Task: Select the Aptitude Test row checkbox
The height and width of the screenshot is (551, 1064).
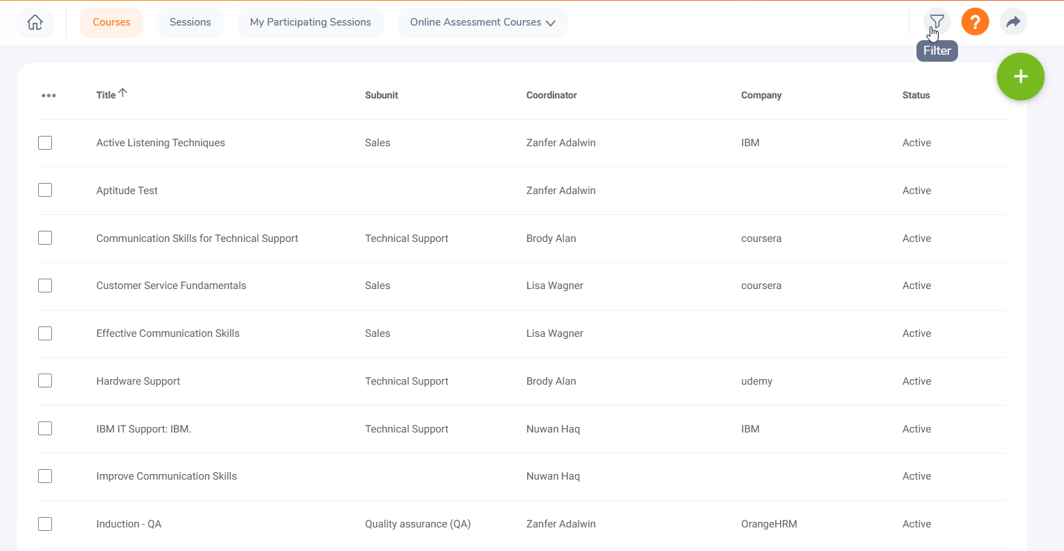Action: pyautogui.click(x=44, y=190)
